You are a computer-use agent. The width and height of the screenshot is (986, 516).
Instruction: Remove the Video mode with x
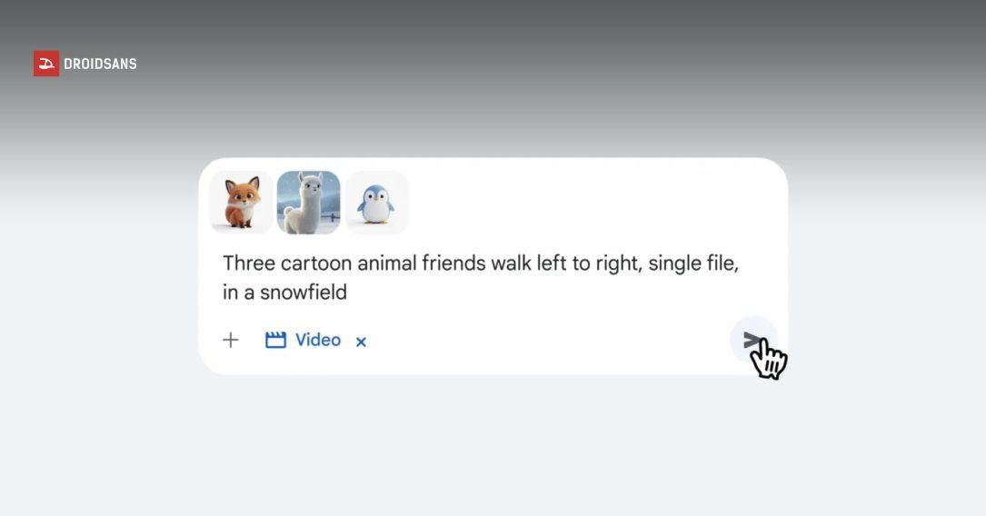tap(361, 342)
